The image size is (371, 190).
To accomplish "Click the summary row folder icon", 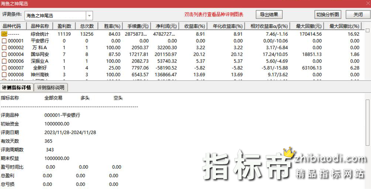I will 4,34.
